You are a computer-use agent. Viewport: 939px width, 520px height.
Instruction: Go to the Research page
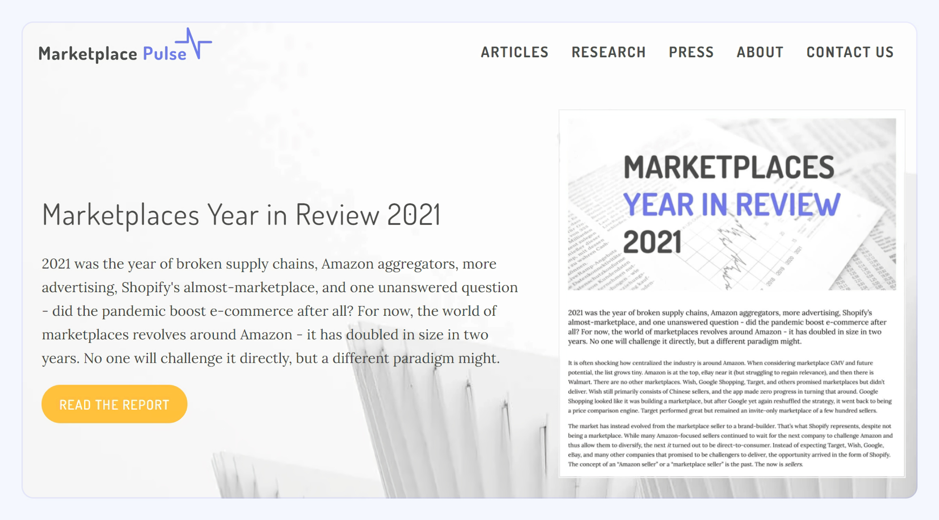pyautogui.click(x=609, y=52)
